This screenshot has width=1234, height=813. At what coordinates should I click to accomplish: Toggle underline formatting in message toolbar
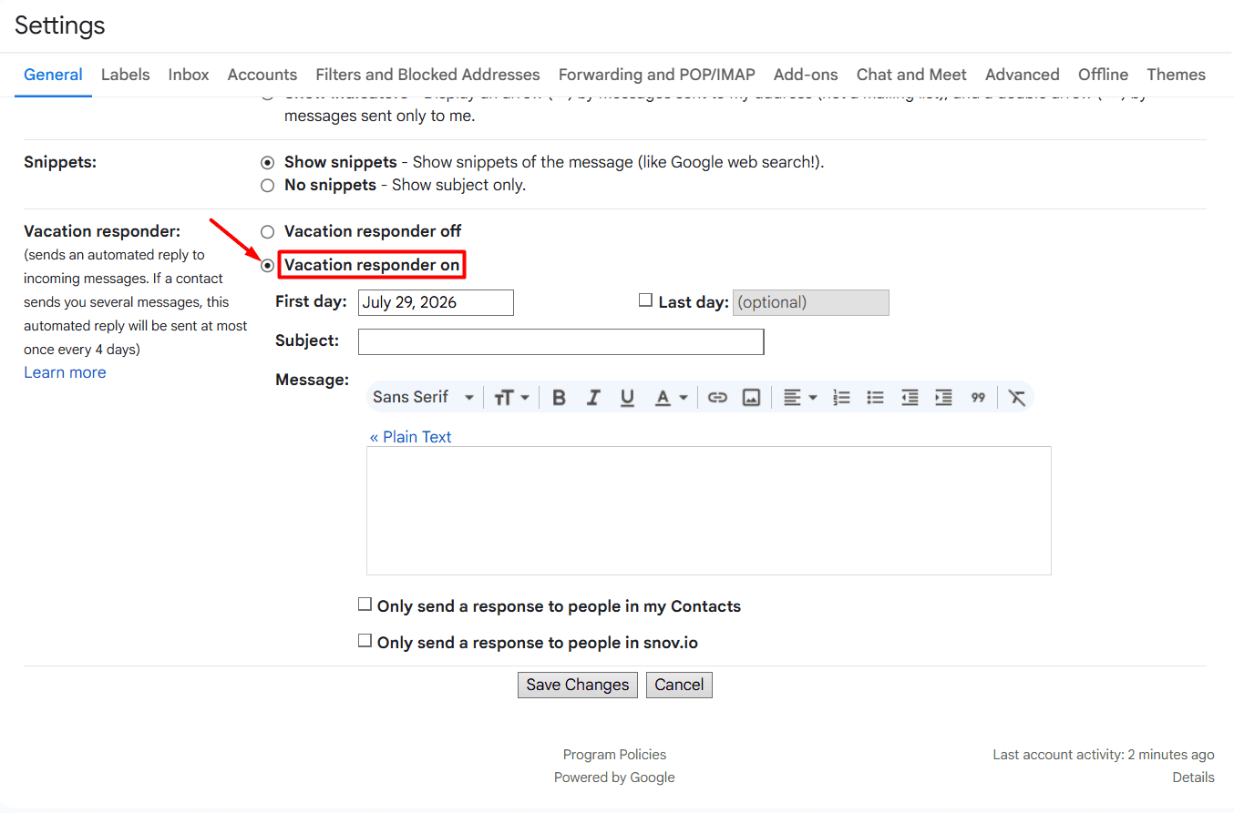coord(627,397)
